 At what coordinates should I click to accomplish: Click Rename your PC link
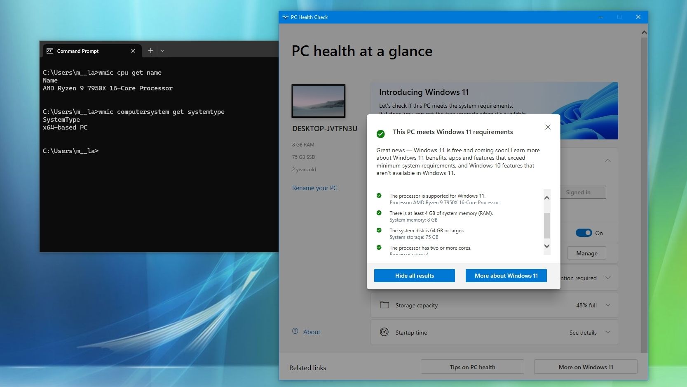(314, 188)
